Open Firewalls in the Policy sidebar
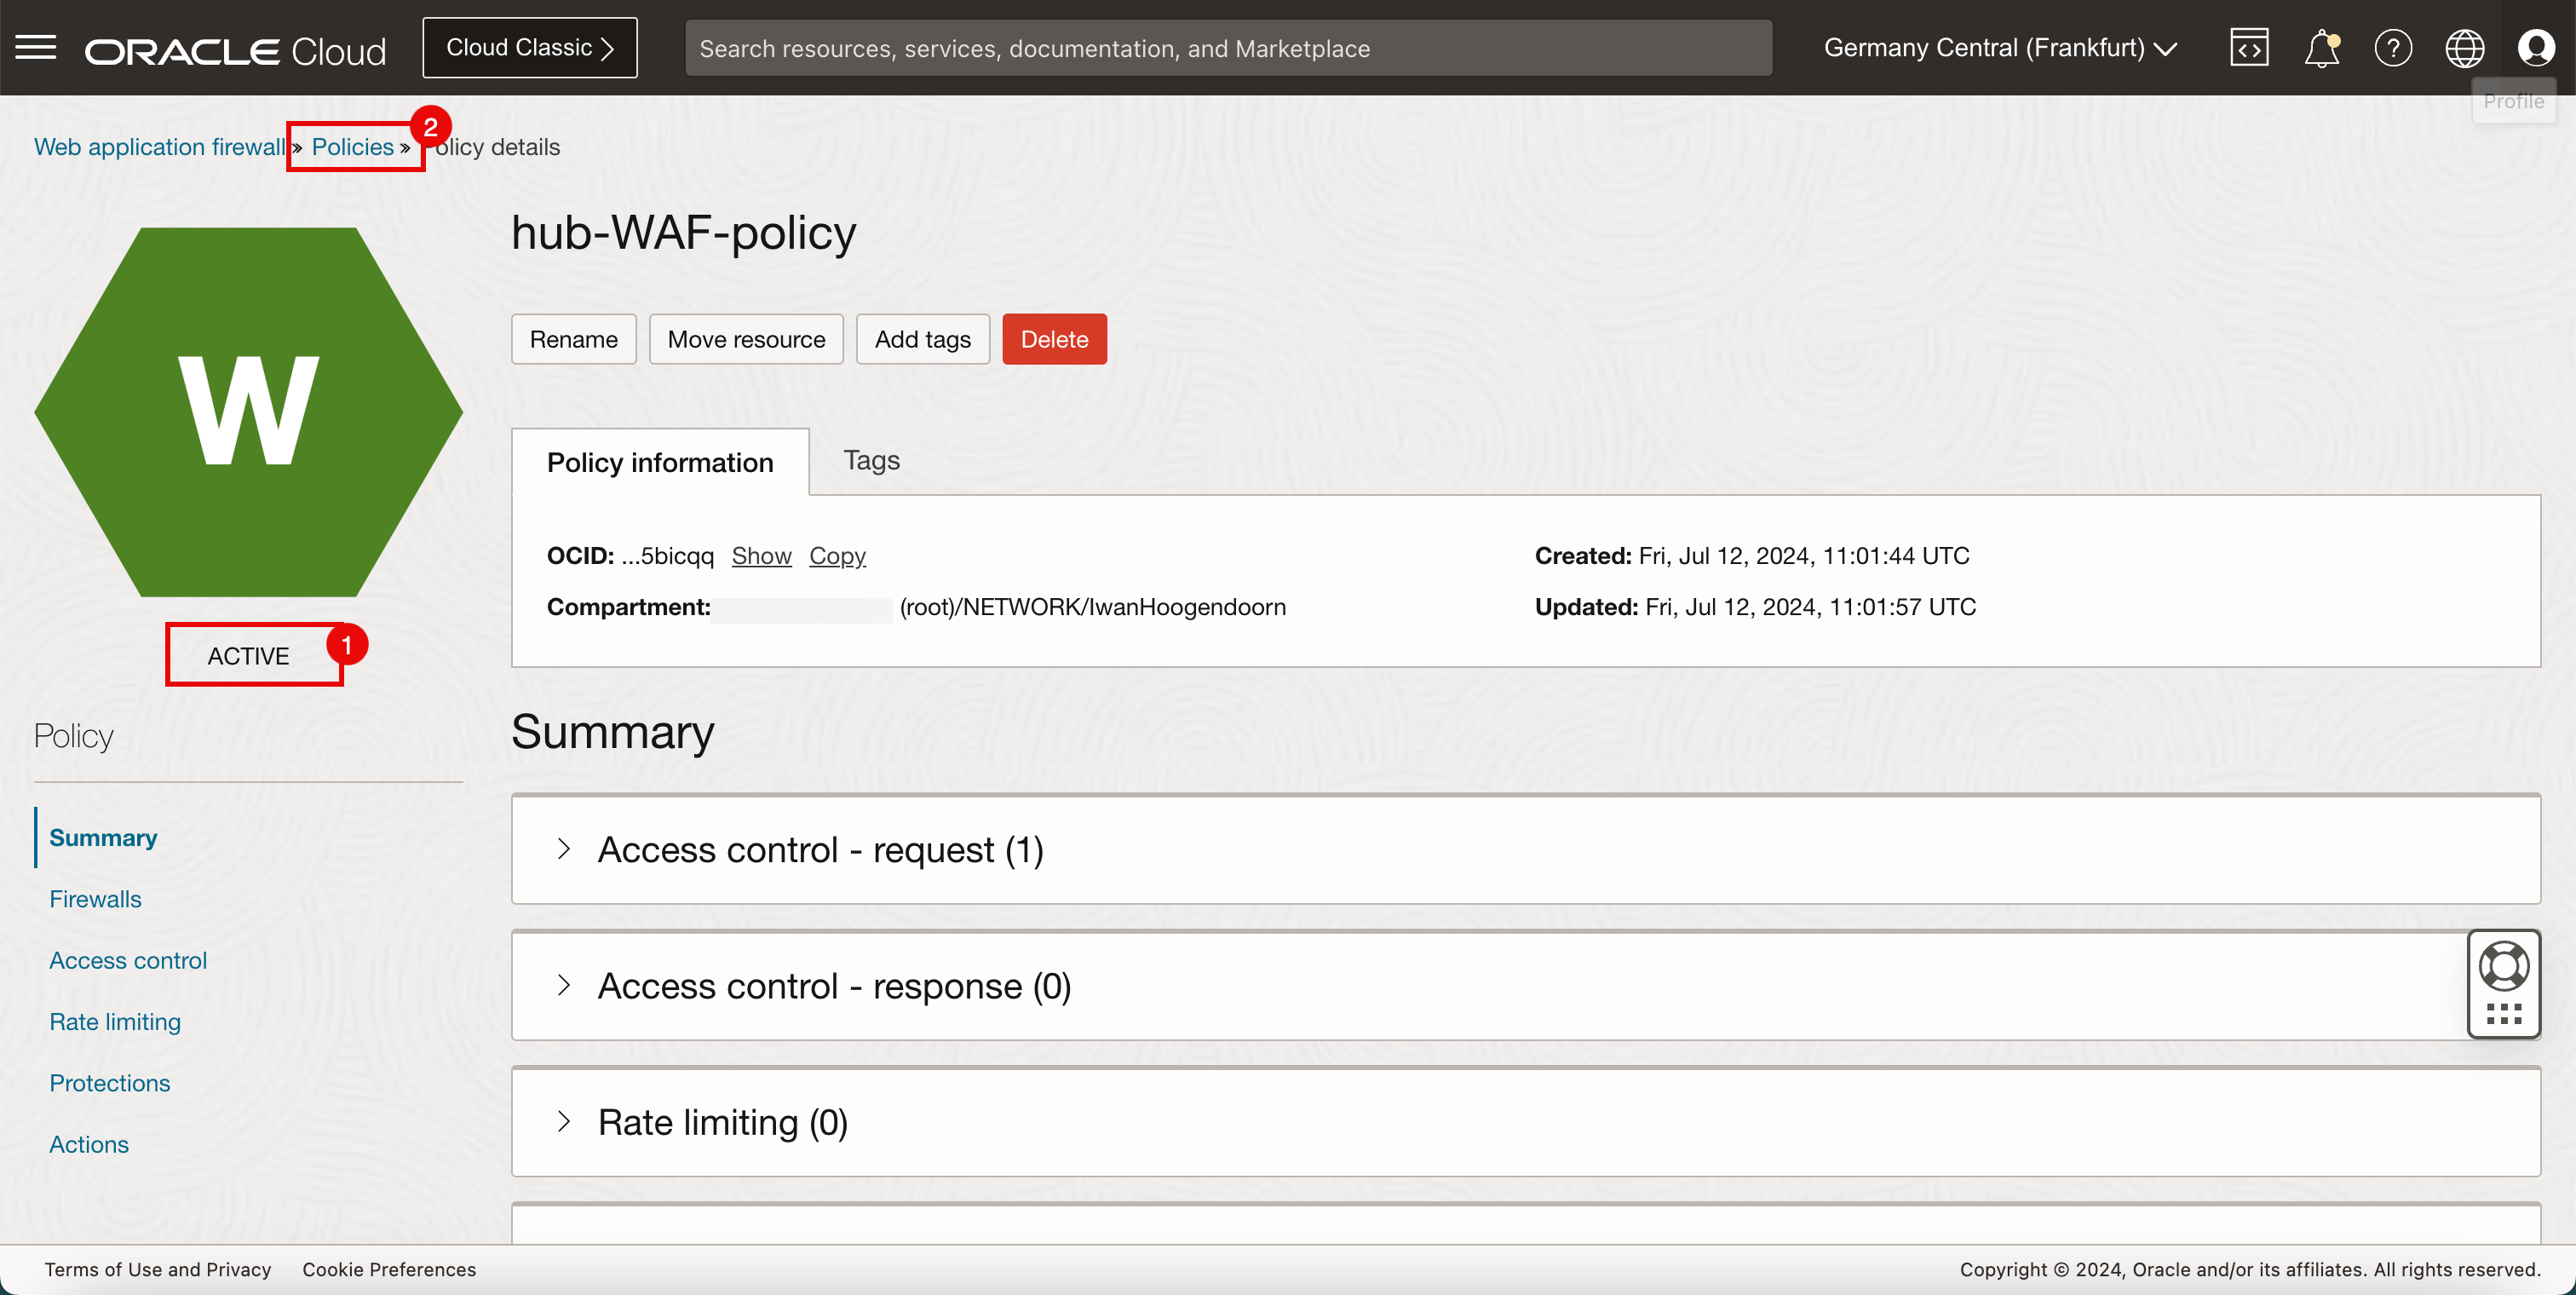 95,898
